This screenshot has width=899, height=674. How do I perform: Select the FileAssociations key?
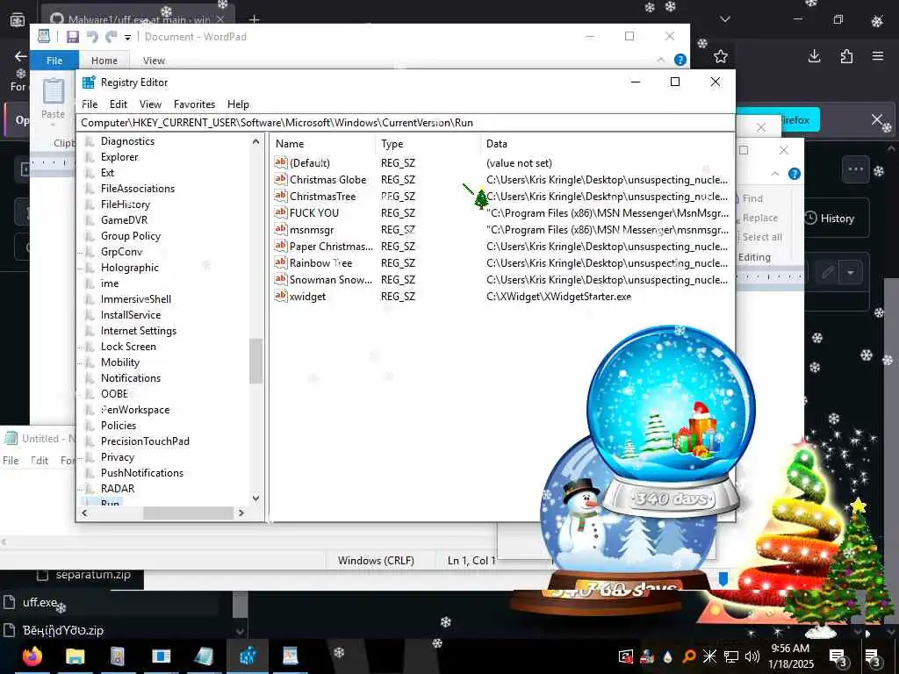[x=138, y=189]
